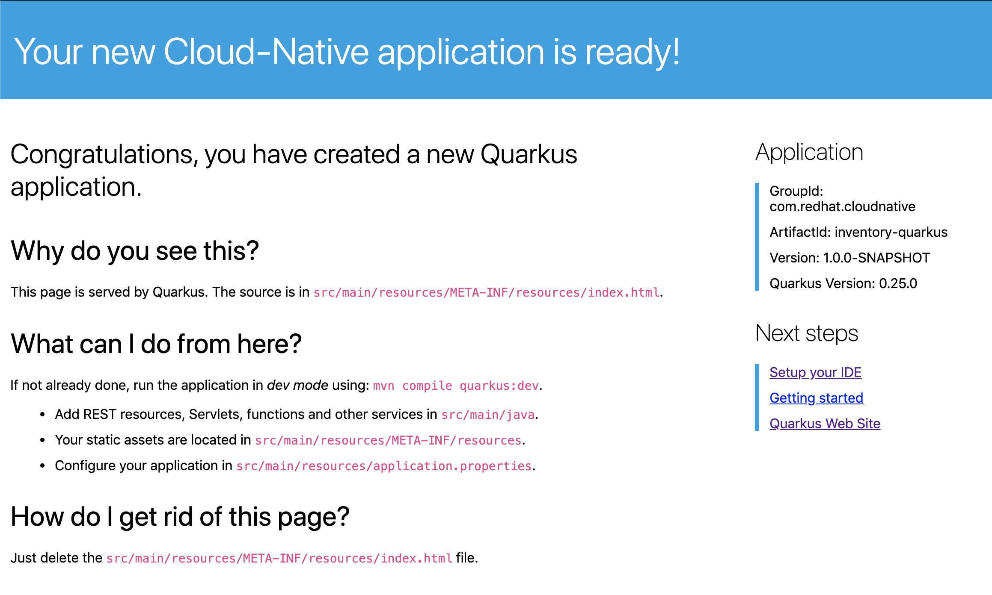This screenshot has width=992, height=595.
Task: Click the mvn compile quarkus:dev code text
Action: pos(455,386)
